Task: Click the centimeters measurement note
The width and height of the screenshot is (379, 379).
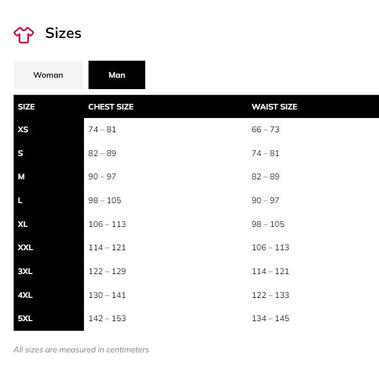Action: click(81, 349)
